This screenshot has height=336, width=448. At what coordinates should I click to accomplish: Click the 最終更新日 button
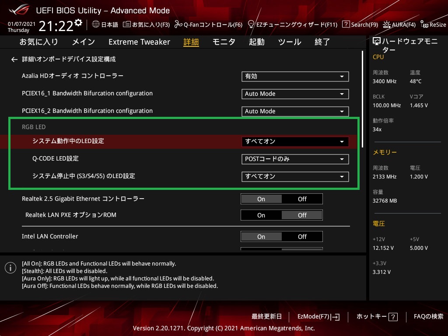[x=266, y=317]
